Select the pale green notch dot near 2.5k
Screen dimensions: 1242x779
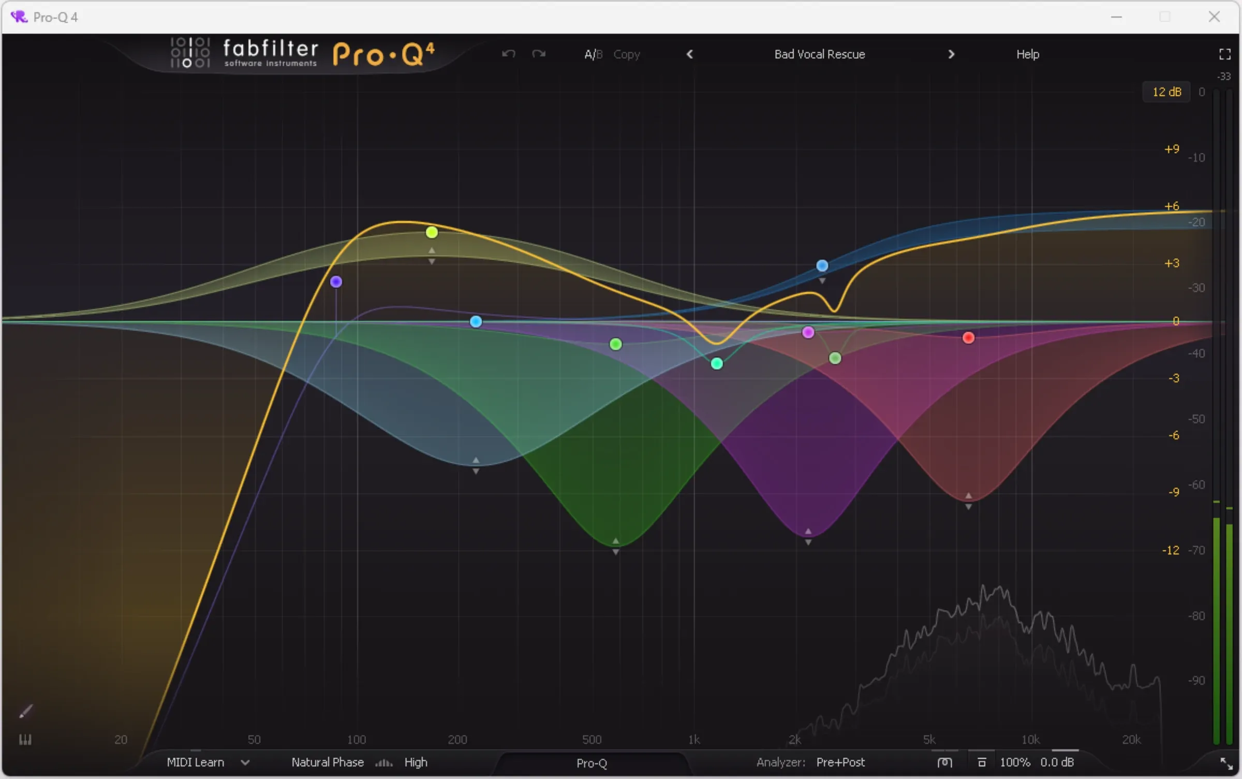(x=835, y=358)
